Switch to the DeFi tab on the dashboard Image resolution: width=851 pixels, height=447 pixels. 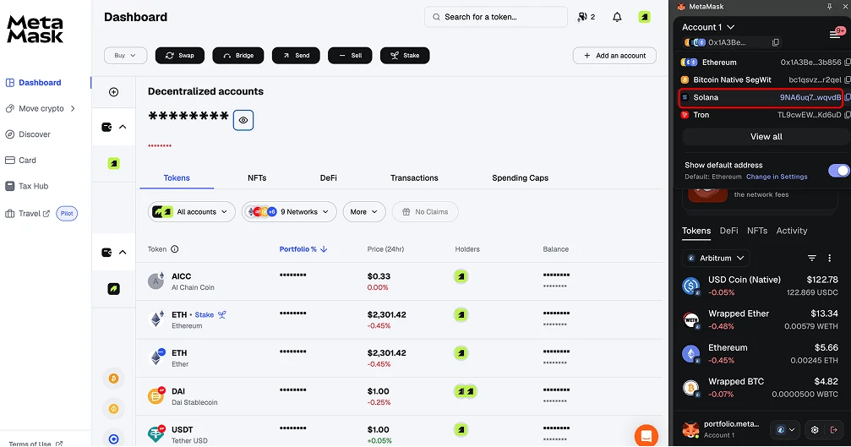329,178
